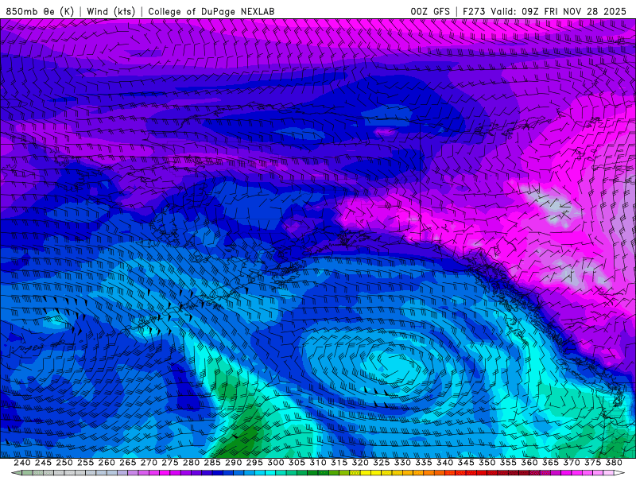Viewport: 636px width, 477px height.
Task: Click the 340 colorbar scale label
Action: click(445, 463)
